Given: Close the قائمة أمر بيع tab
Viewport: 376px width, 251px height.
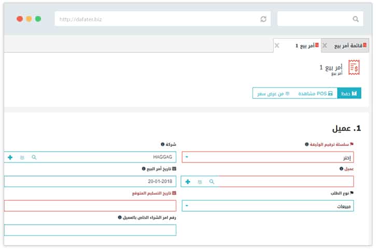Looking at the screenshot, I should coord(325,46).
